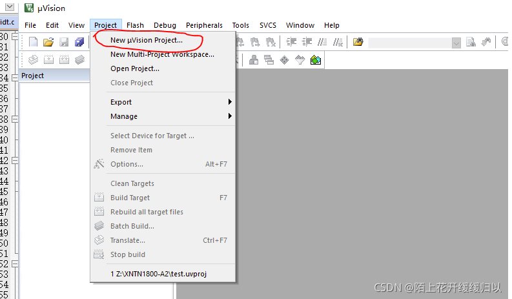Screen dimensions: 512x299
Task: Open the find text combo box dropdown
Action: click(x=456, y=43)
